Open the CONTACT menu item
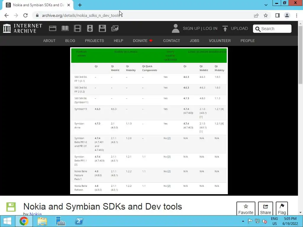Image resolution: width=303 pixels, height=227 pixels. click(x=171, y=41)
